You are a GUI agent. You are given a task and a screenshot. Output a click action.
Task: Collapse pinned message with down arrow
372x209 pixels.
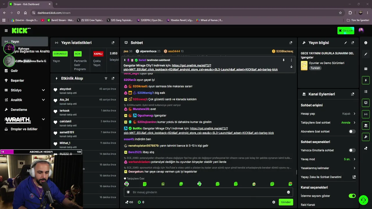click(291, 67)
